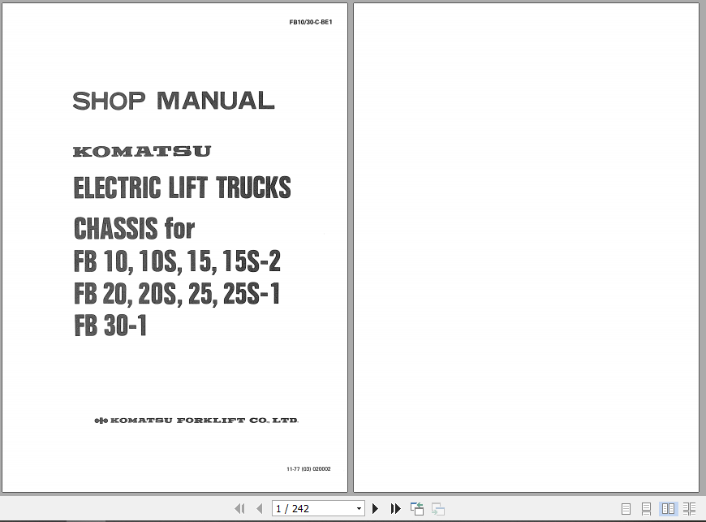Go to the previous page arrow
Screen dimensions: 706x522
tap(259, 507)
